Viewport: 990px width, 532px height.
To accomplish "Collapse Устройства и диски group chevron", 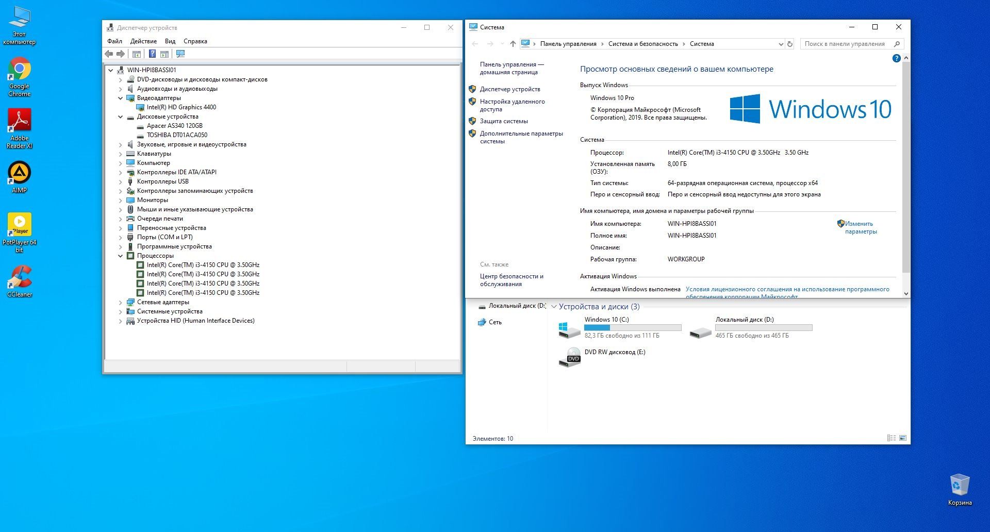I will pyautogui.click(x=554, y=307).
